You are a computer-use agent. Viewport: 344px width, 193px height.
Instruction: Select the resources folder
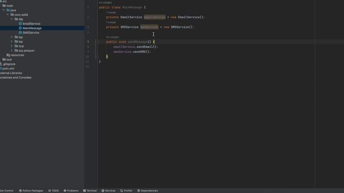16,55
